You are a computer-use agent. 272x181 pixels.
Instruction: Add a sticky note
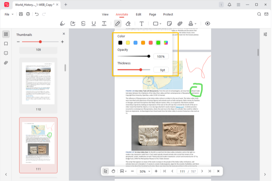[169, 24]
